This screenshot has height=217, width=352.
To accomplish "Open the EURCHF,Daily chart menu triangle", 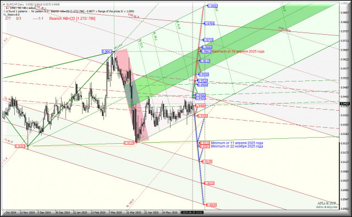I will [x=4, y=4].
